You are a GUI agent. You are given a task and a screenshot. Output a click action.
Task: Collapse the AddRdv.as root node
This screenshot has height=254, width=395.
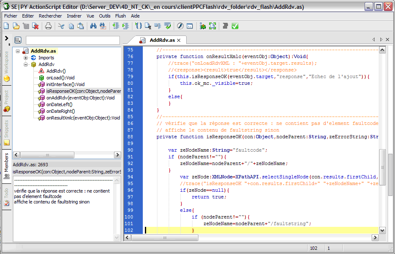pyautogui.click(x=18, y=51)
